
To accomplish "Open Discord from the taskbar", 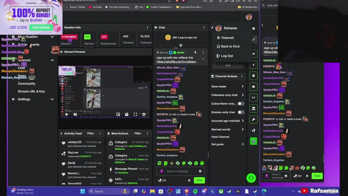I will (x=204, y=191).
